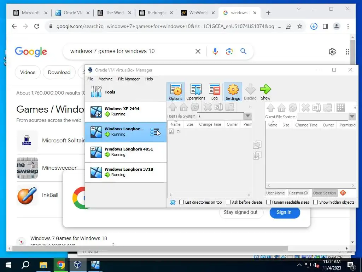The image size is (362, 272).
Task: Expand the Guest File System path dropdown
Action: (352, 117)
